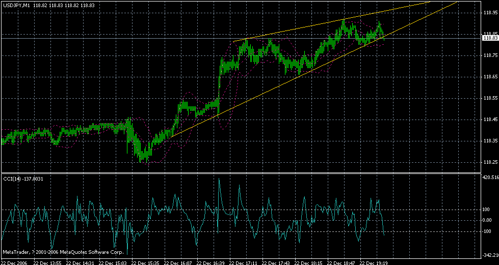Click the 118.55 price axis label
The width and height of the screenshot is (499, 265).
click(x=490, y=99)
